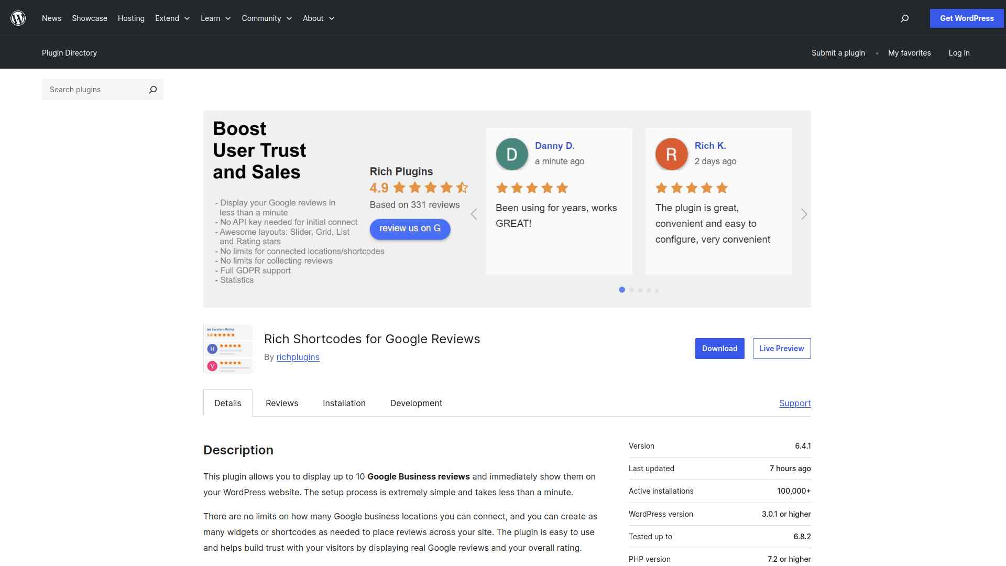Click the plugin icon thumbnail
Image resolution: width=1006 pixels, height=566 pixels.
pos(228,349)
